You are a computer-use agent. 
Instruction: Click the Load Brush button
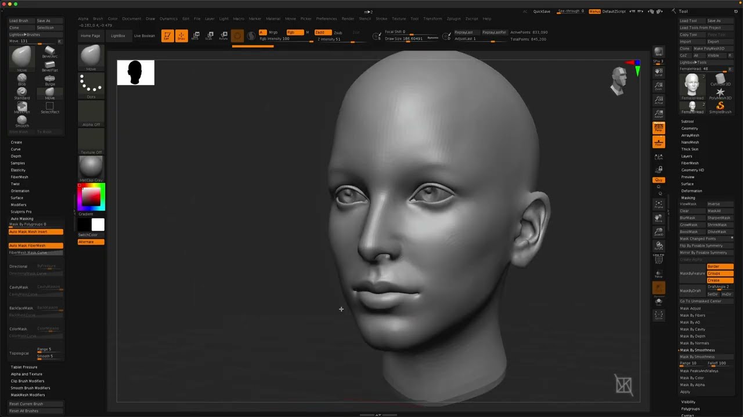21,21
